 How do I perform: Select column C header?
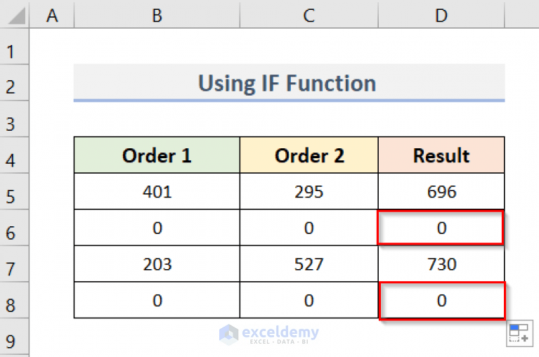(309, 15)
